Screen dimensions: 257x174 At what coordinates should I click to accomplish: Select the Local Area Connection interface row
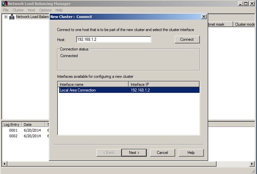[x=129, y=90]
